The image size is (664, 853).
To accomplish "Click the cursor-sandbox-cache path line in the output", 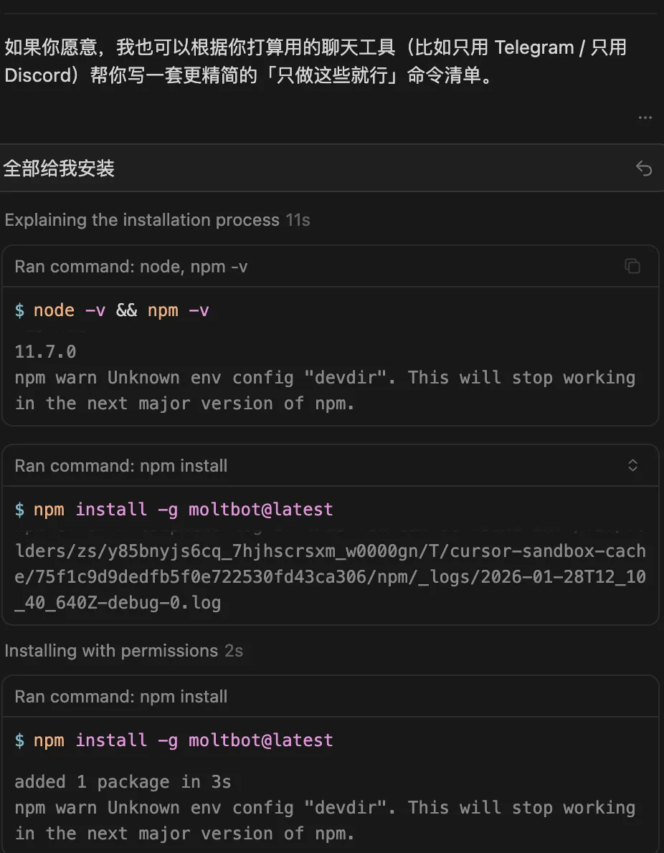I will click(330, 551).
